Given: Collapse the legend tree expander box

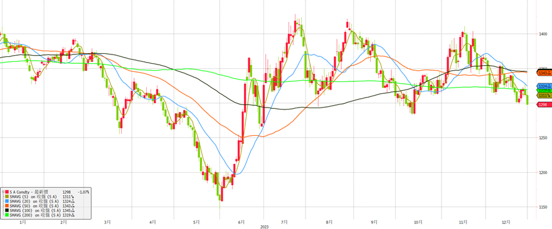Looking at the screenshot, I should 3,191.
